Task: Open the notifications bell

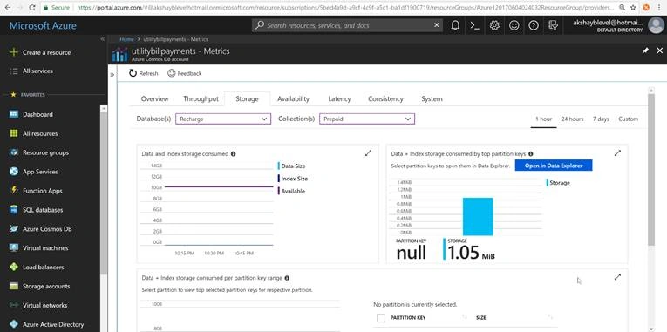Action: point(455,25)
